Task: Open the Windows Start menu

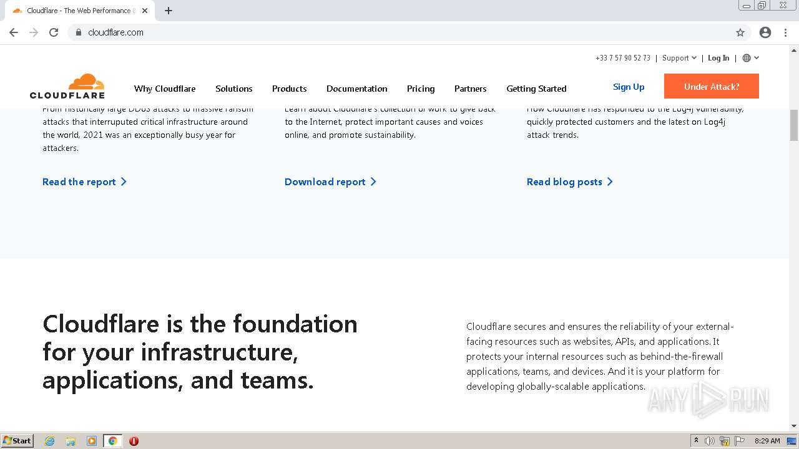Action: pos(17,440)
